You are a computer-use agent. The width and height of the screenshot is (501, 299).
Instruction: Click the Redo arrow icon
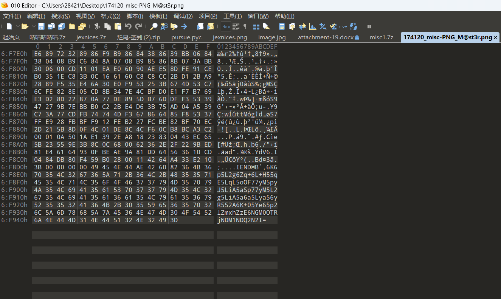coord(138,26)
